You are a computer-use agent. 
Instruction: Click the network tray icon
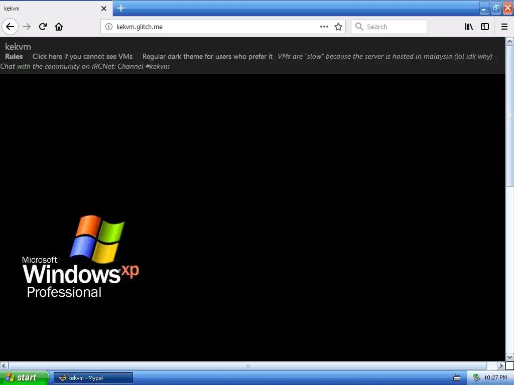pyautogui.click(x=477, y=378)
